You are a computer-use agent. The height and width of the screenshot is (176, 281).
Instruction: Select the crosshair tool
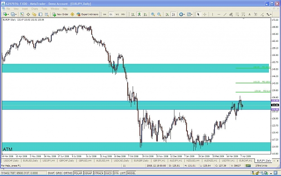[x=205, y=14]
